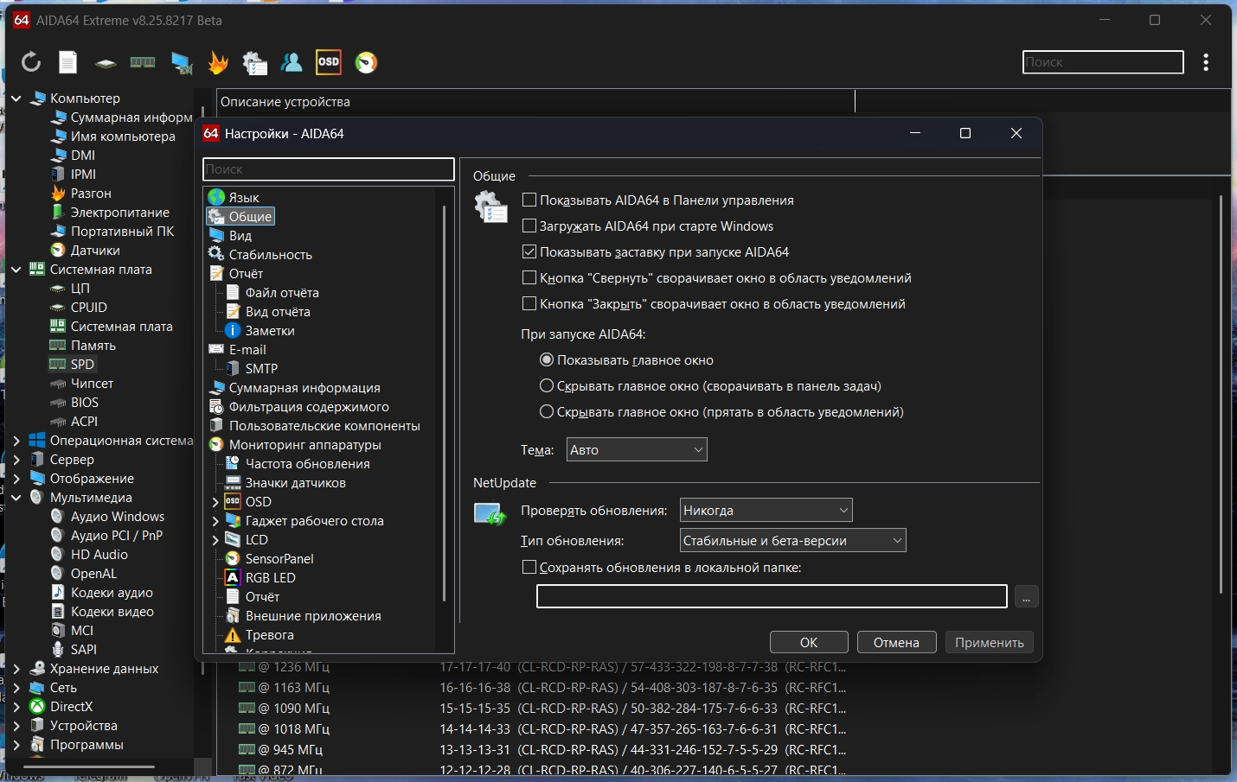The image size is (1237, 782).
Task: Launch the stability test flame icon
Action: tap(218, 62)
